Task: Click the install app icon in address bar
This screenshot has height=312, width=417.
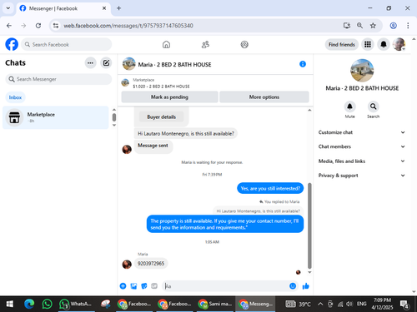Action: tap(347, 26)
